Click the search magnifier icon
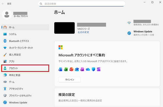Viewport: 163px width, 107px height. click(x=41, y=4)
